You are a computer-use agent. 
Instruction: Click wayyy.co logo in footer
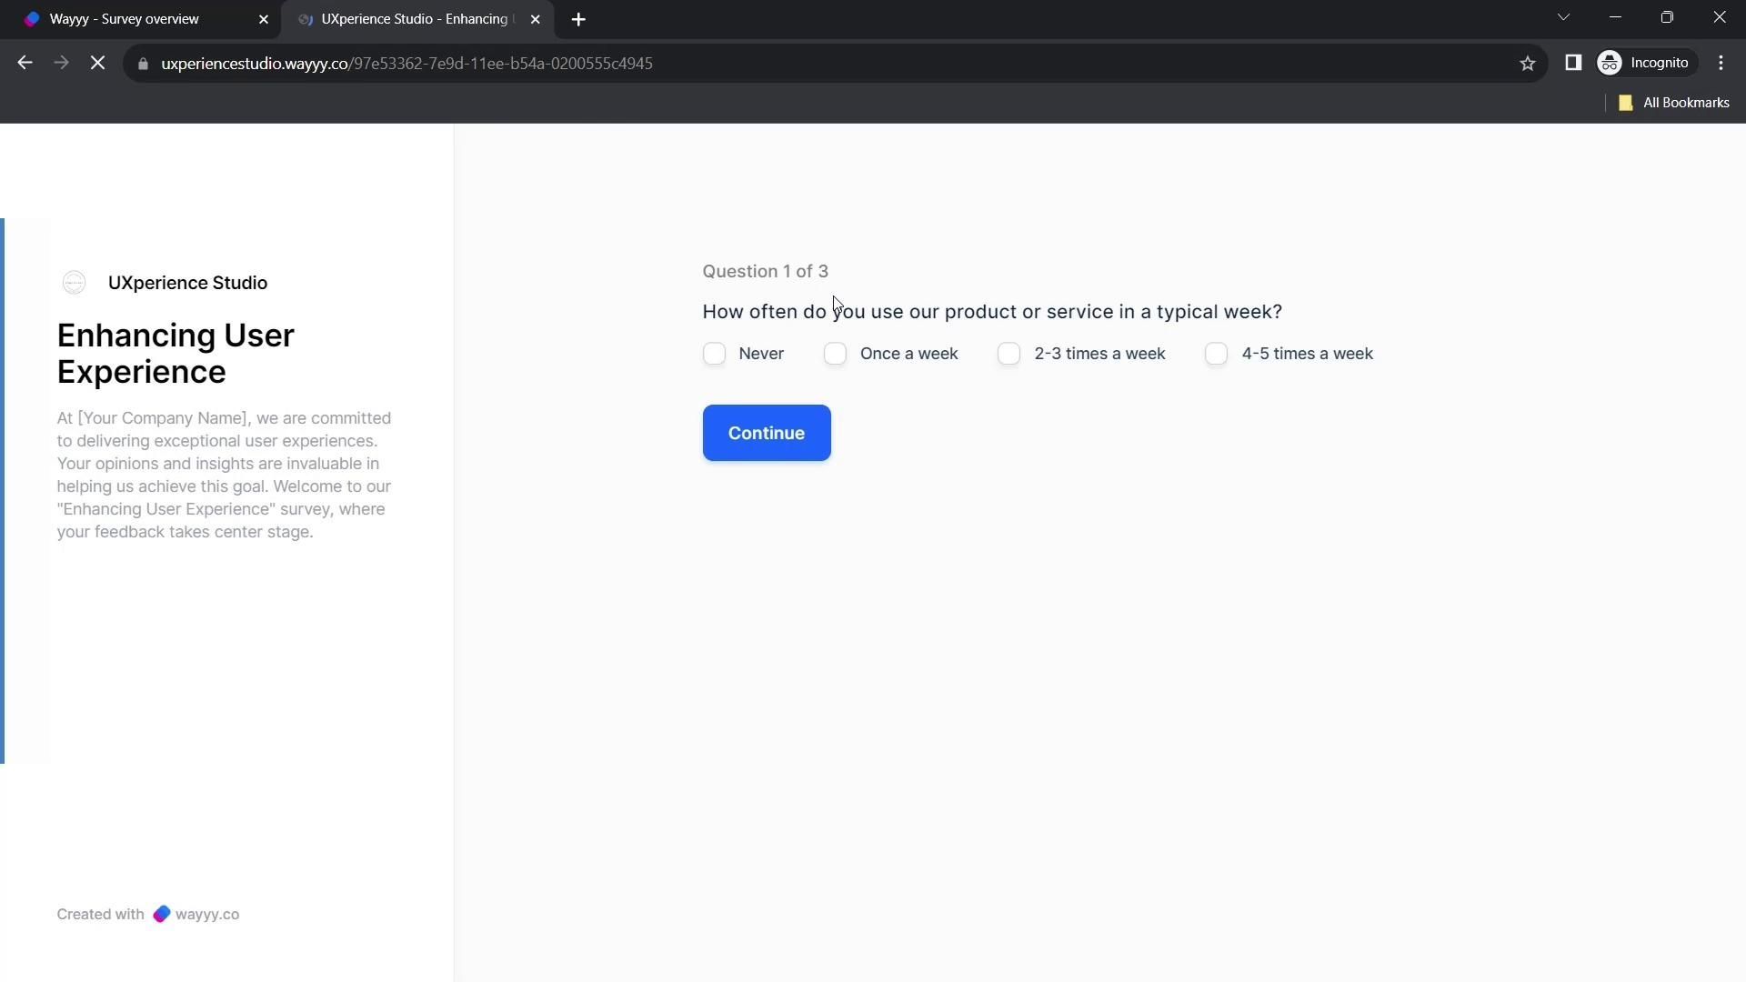(162, 914)
